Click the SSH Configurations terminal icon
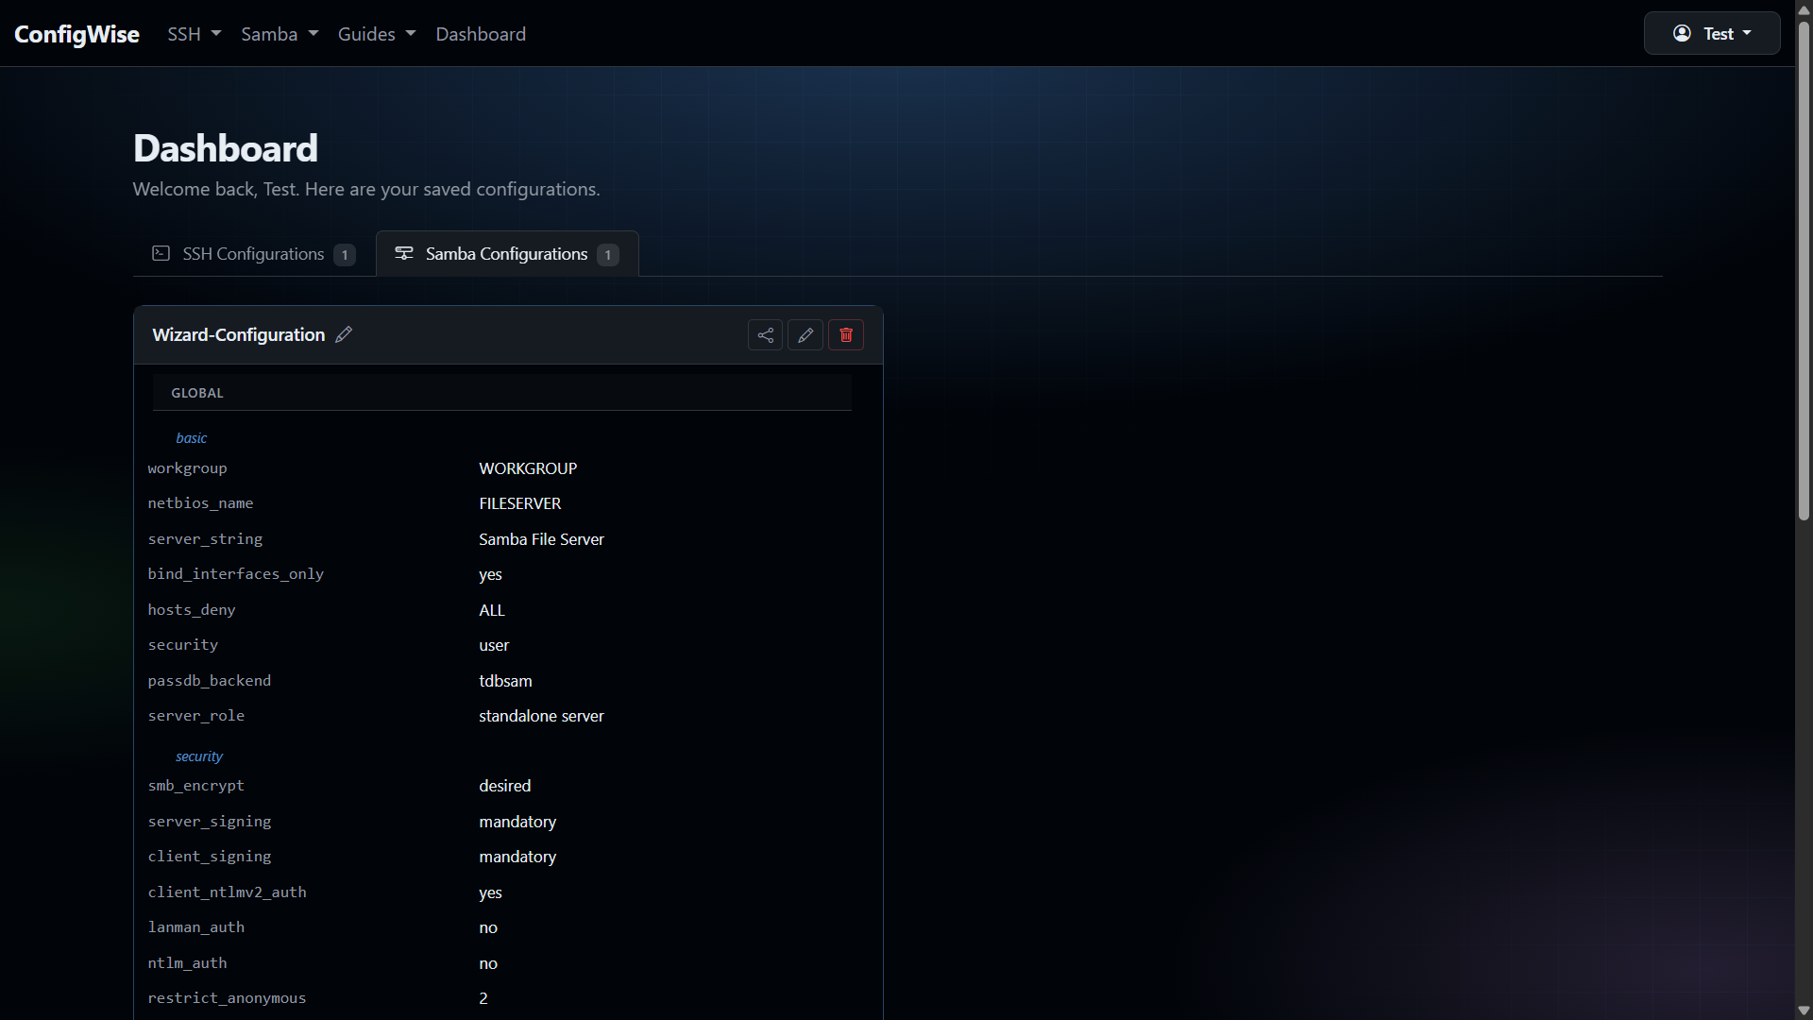Viewport: 1813px width, 1020px height. (161, 253)
